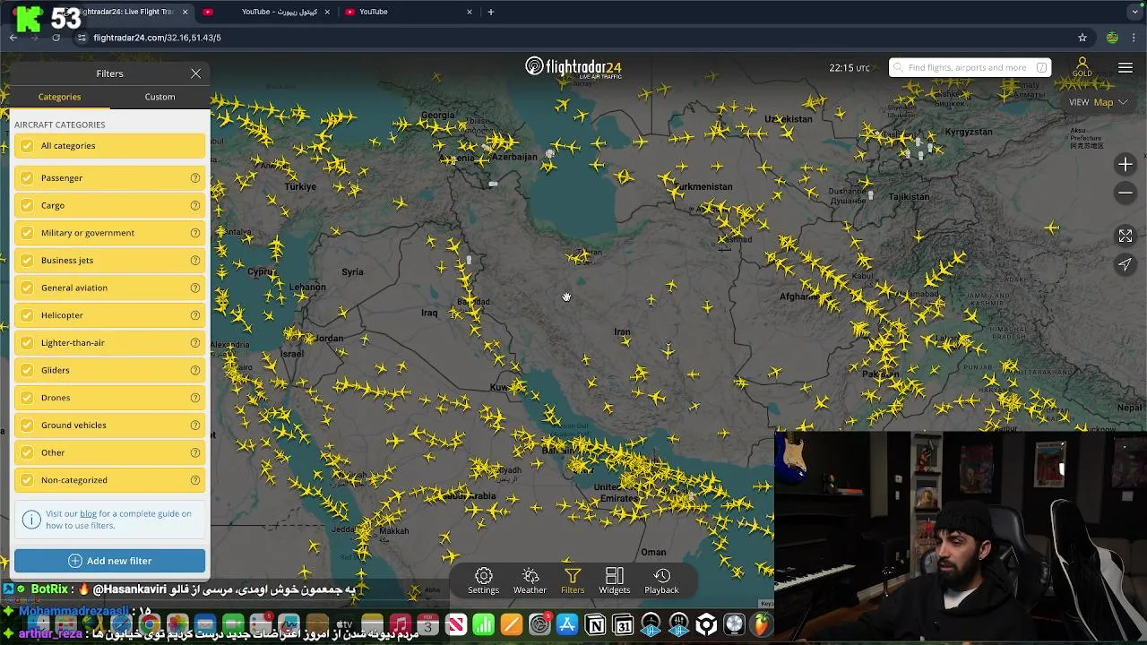Image resolution: width=1147 pixels, height=645 pixels.
Task: Open Weather in the bottom toolbar
Action: [530, 580]
